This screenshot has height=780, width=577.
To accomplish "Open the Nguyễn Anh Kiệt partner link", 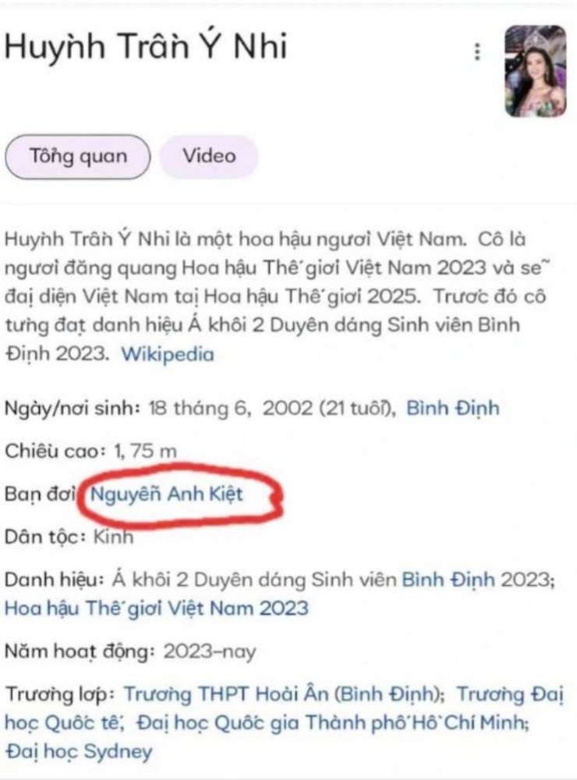I will click(167, 494).
